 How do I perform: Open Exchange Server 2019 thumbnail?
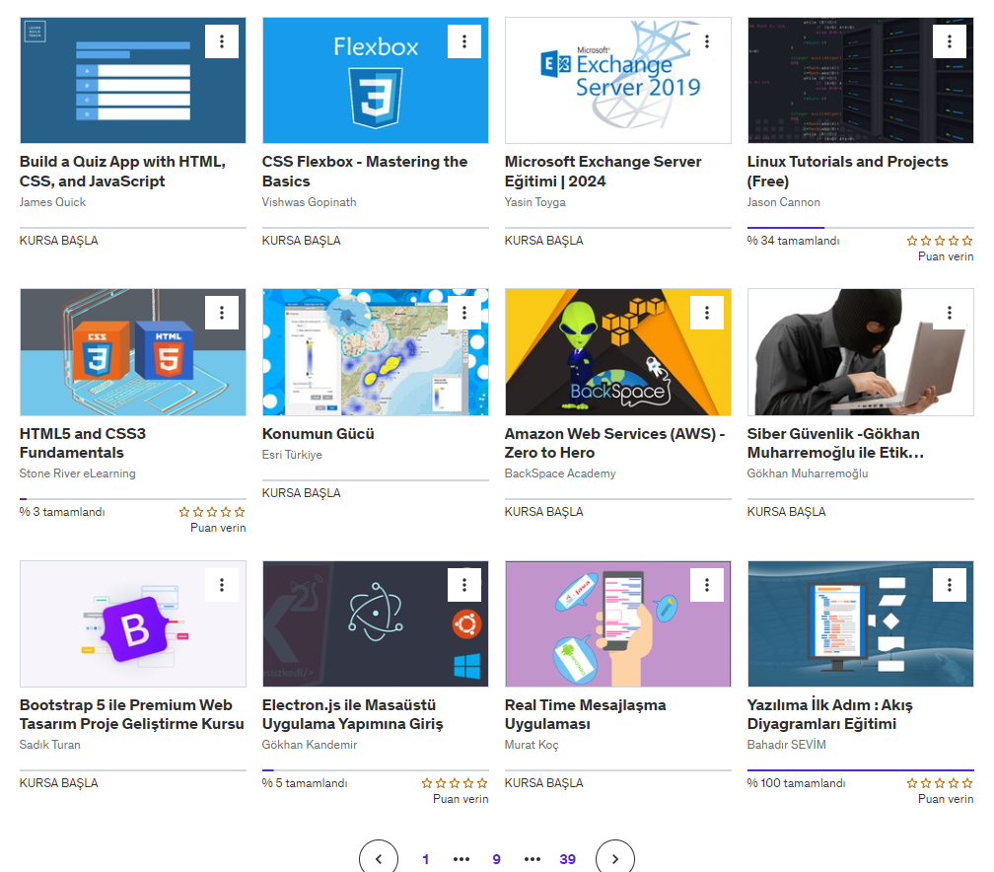[618, 81]
